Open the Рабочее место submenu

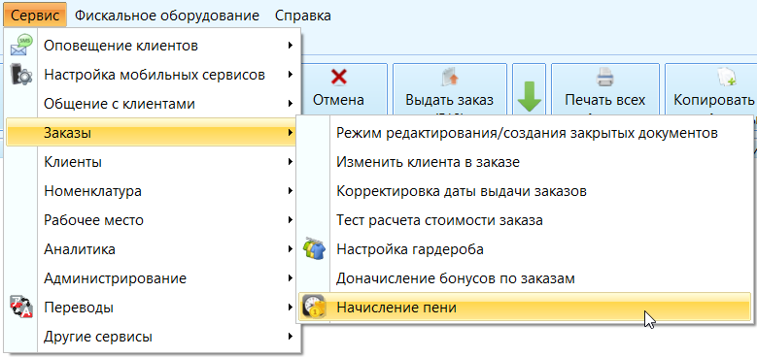click(152, 220)
